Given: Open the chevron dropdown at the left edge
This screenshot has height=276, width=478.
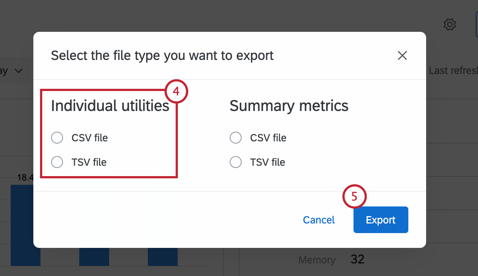Looking at the screenshot, I should click(x=18, y=70).
